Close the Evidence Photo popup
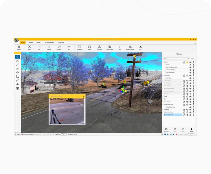Screen dimensions: 211x174 pos(84,96)
